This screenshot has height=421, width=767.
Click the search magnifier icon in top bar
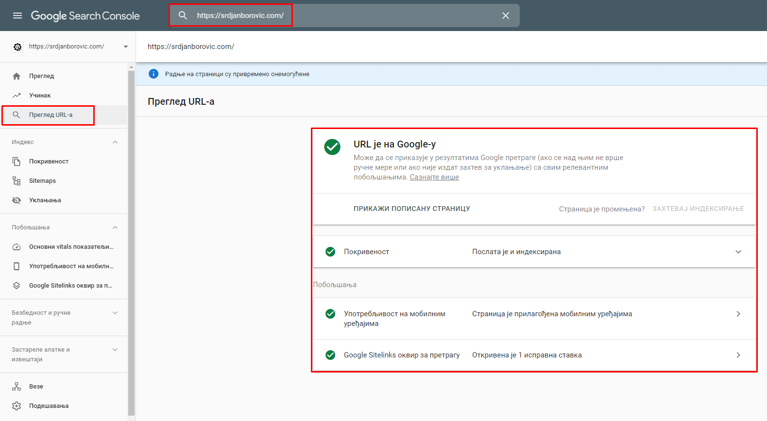(183, 16)
